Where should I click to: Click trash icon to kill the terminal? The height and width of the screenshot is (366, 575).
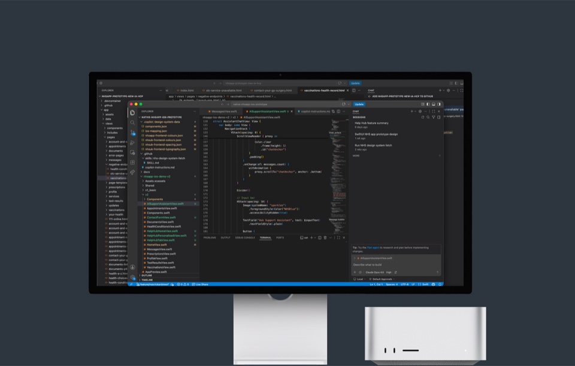[325, 237]
